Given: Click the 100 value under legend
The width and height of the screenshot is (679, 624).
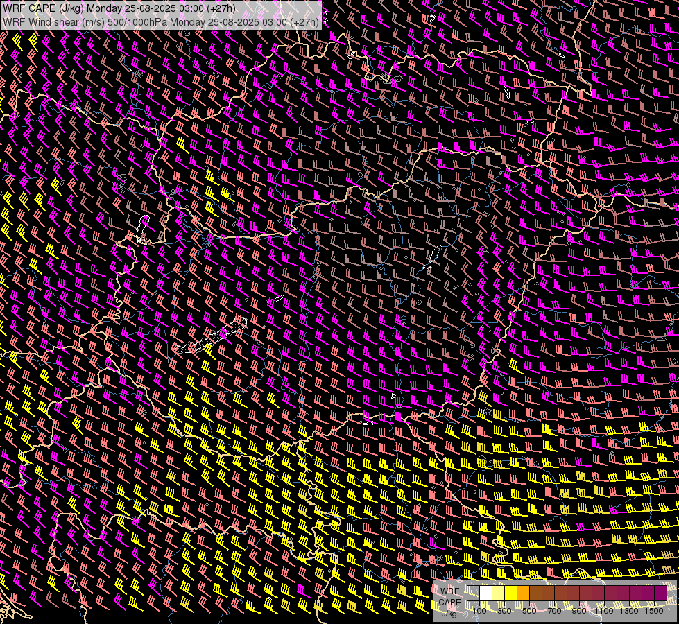Looking at the screenshot, I should 479,611.
